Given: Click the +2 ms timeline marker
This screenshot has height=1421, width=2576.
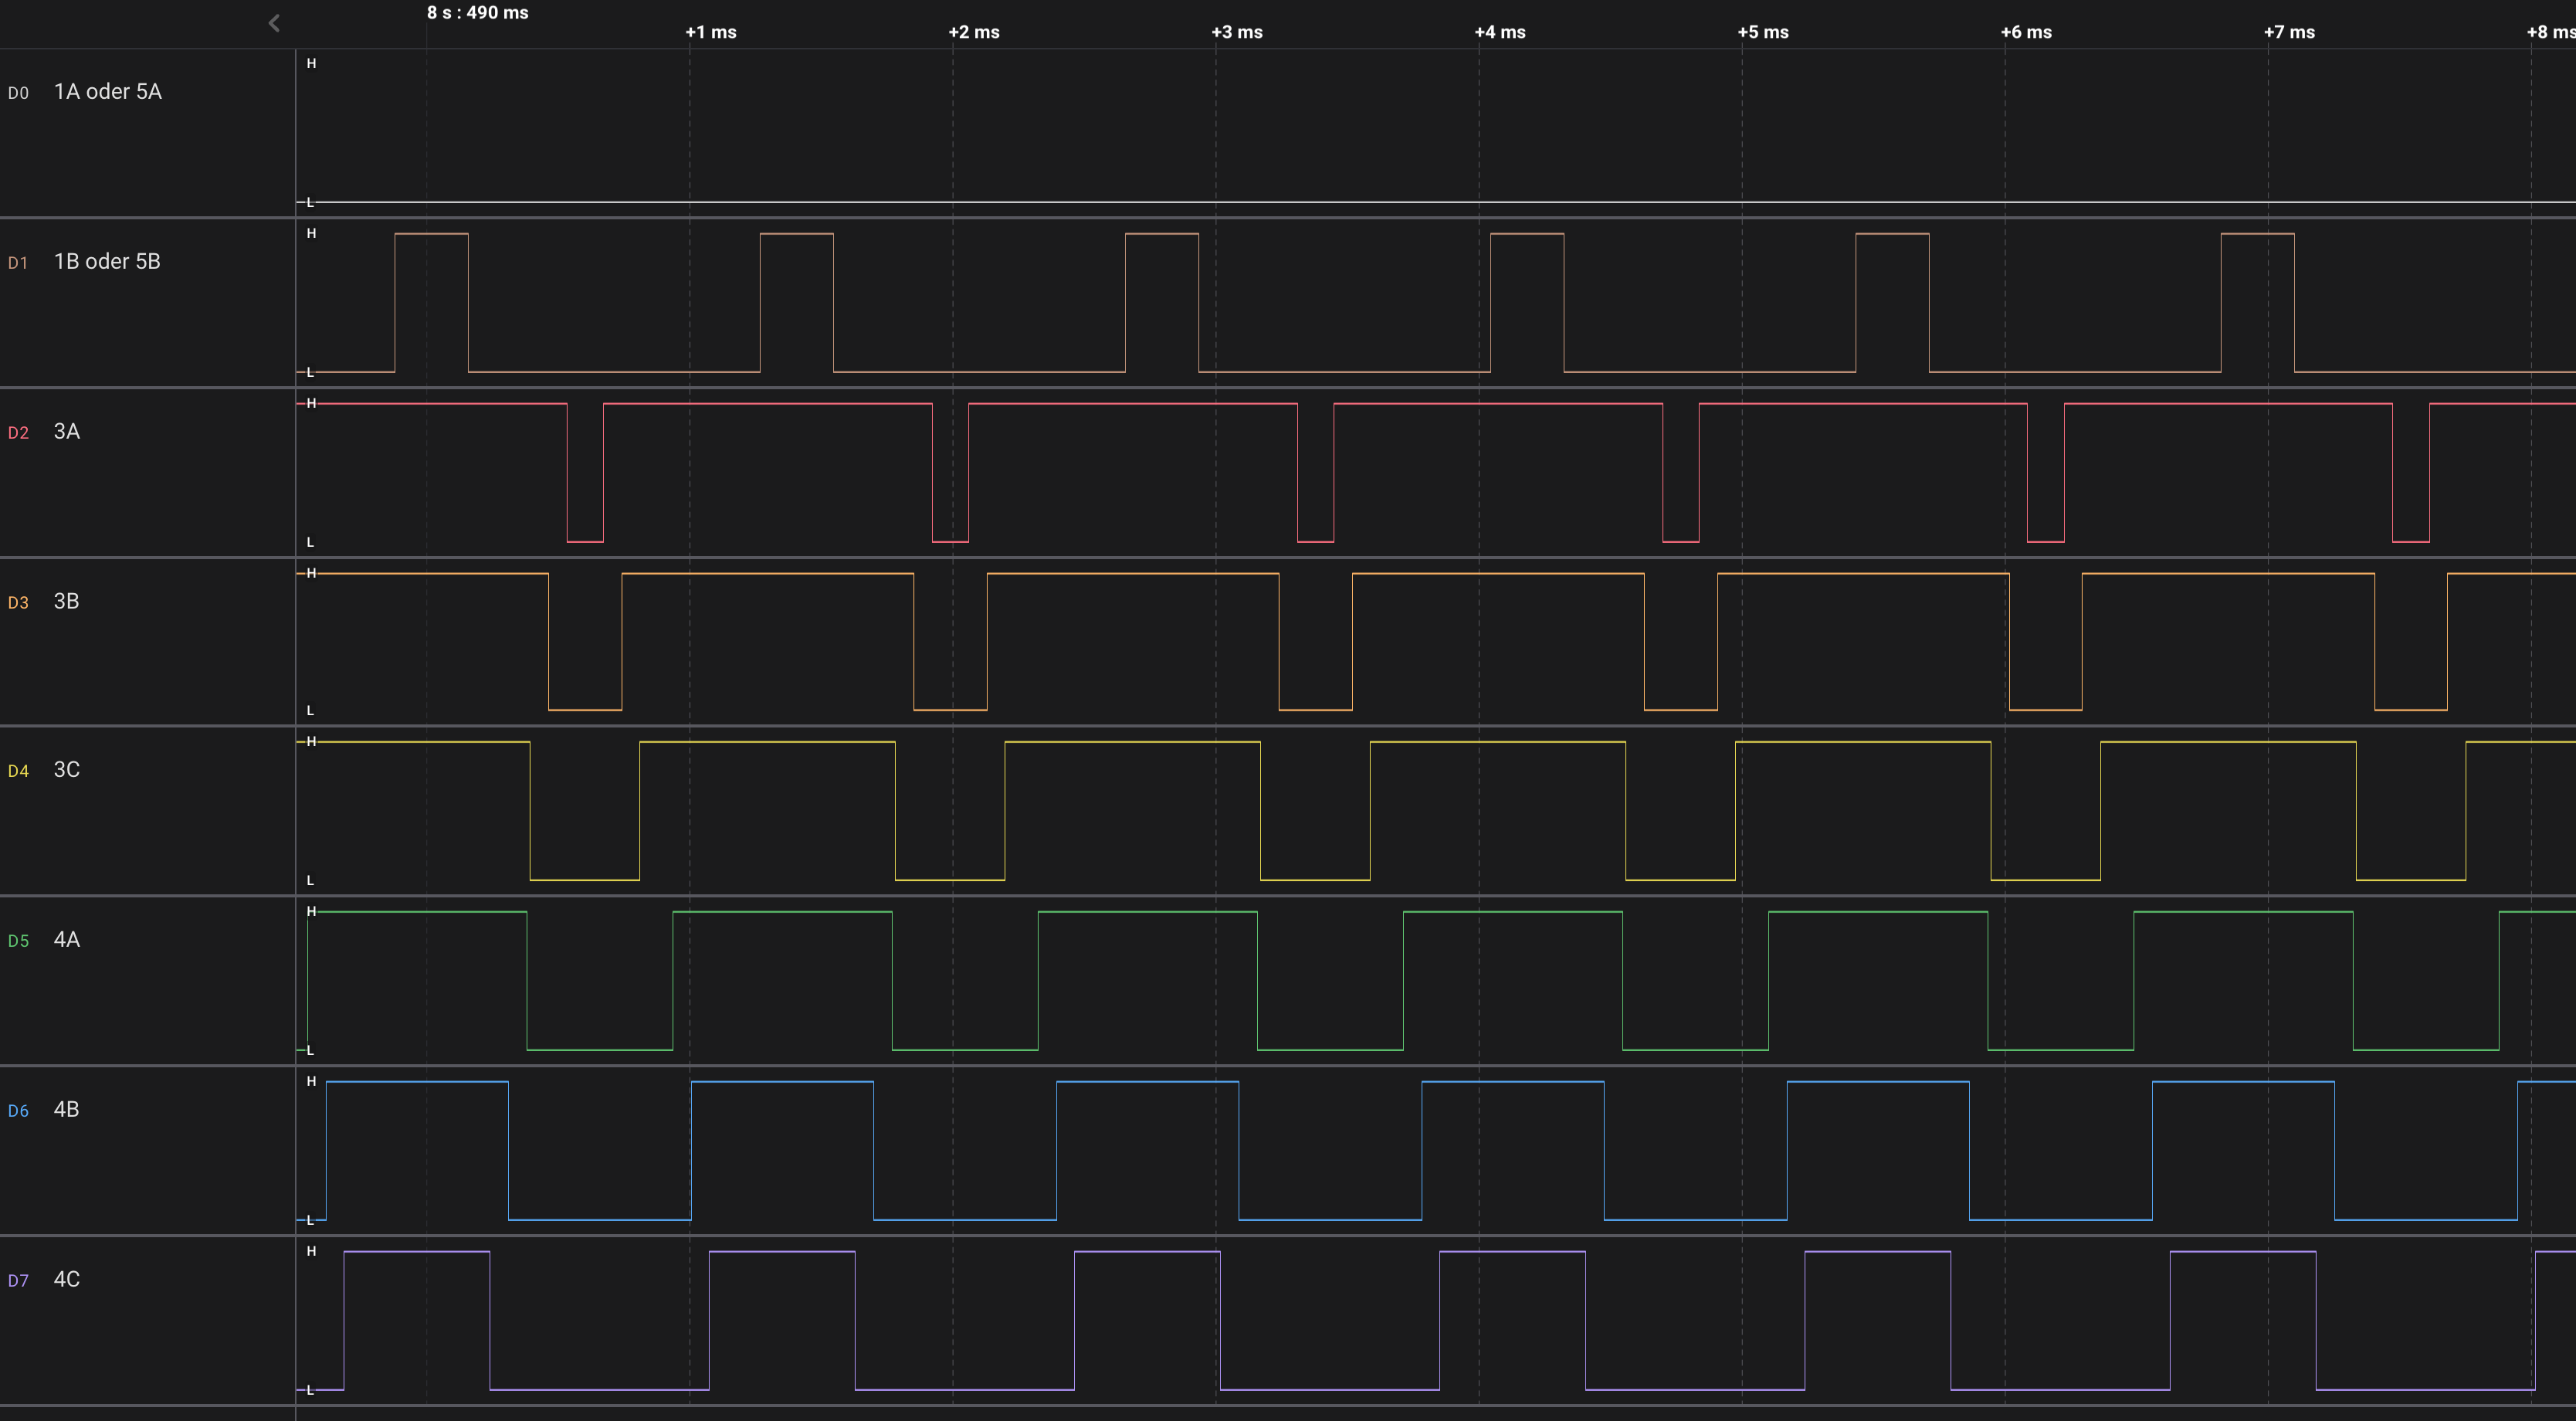Looking at the screenshot, I should pyautogui.click(x=974, y=32).
